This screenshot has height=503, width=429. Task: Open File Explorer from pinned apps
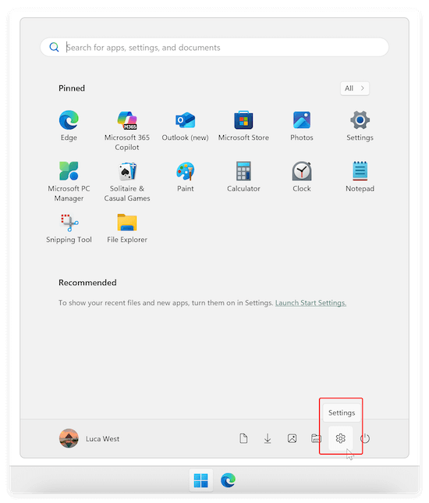[x=127, y=228]
